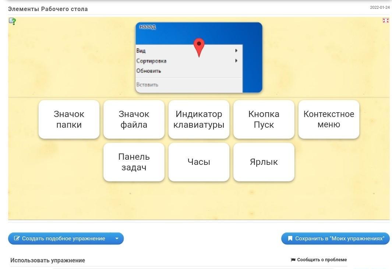Pick the Панель задач answer card
Image resolution: width=392 pixels, height=269 pixels.
pos(134,162)
